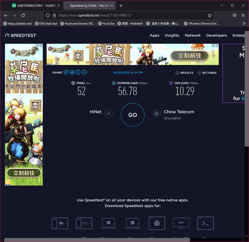
Task: Select the Speedtest by Ookla tab
Action: (90, 6)
